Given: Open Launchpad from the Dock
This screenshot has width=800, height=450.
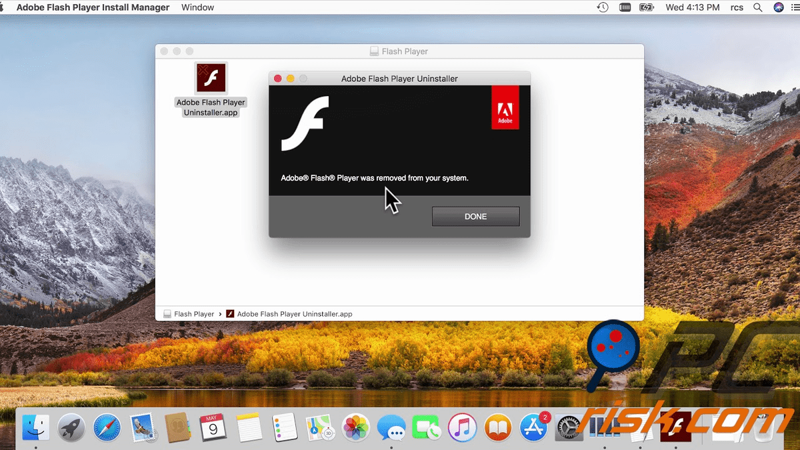Looking at the screenshot, I should click(71, 427).
